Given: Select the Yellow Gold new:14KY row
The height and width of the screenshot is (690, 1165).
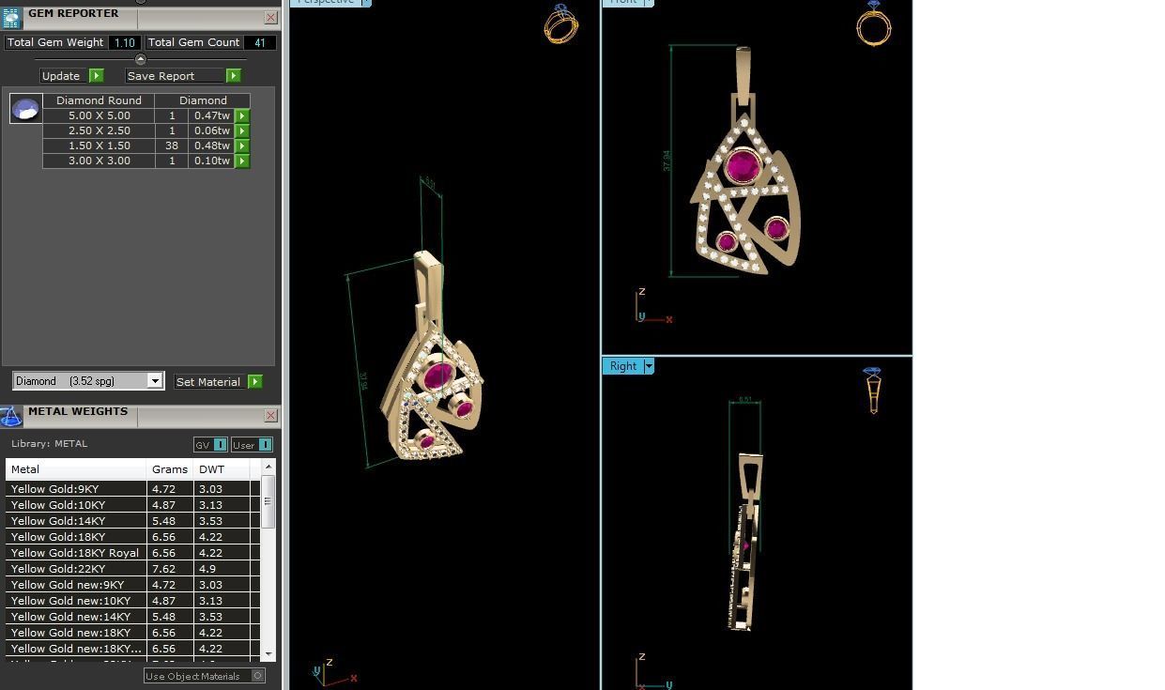Looking at the screenshot, I should (132, 617).
